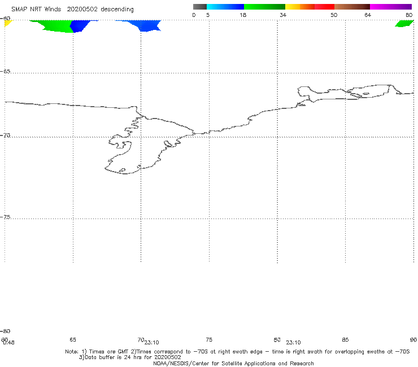
Task: Pick the red section of the colorbar
Action: click(324, 7)
